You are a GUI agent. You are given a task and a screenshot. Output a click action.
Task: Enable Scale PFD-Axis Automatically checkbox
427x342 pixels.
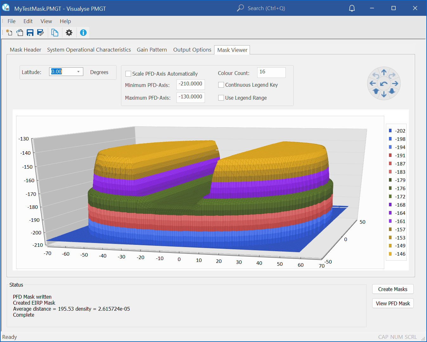click(128, 74)
